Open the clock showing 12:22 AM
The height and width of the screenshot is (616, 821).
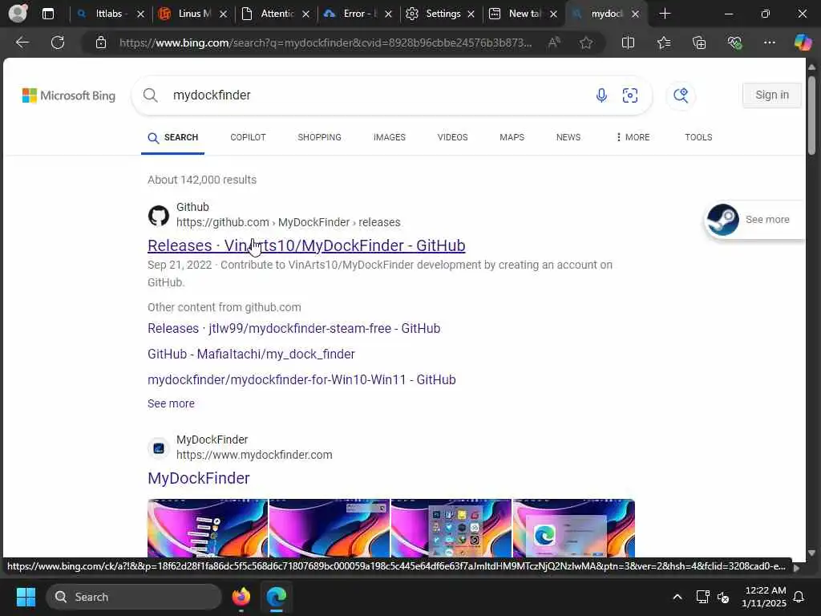[764, 597]
